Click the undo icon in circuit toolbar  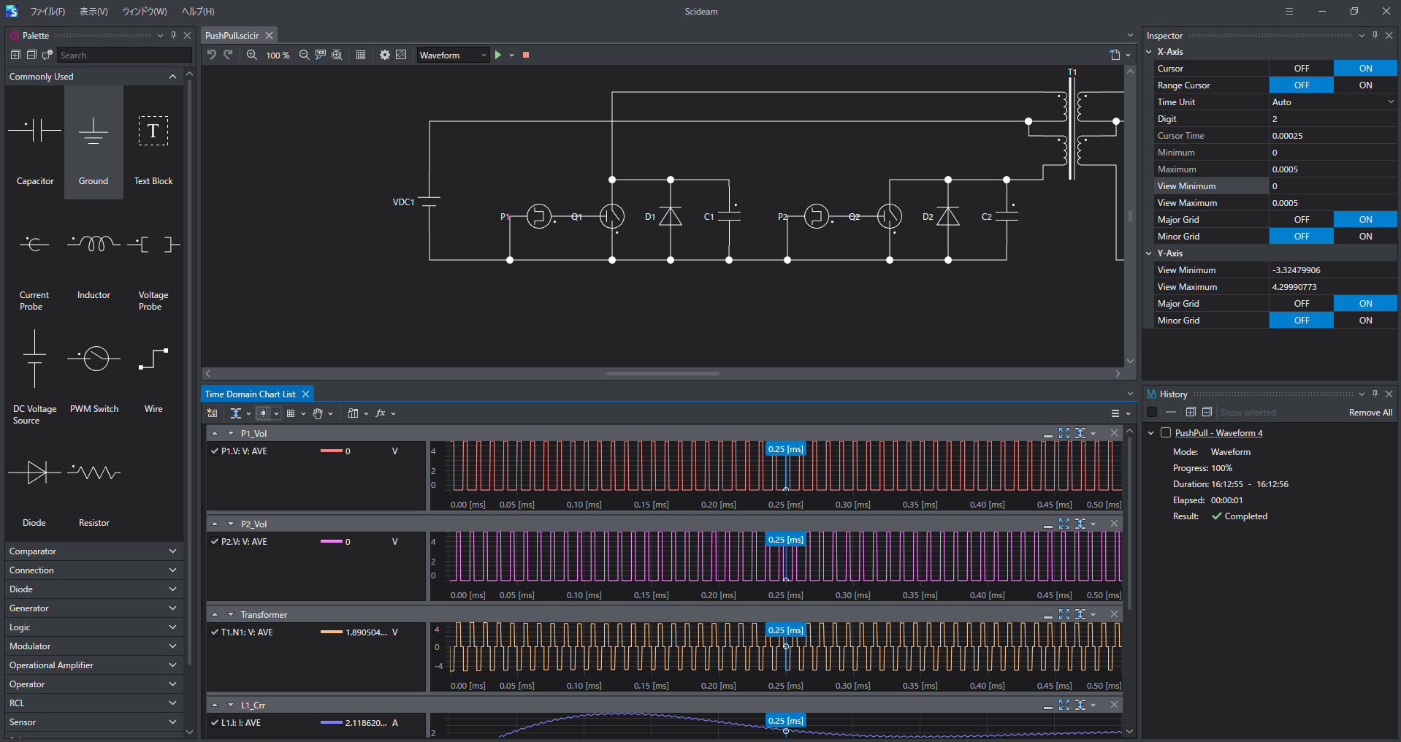tap(212, 55)
